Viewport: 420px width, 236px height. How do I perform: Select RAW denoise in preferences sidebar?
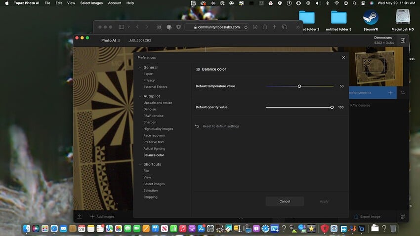coord(153,116)
